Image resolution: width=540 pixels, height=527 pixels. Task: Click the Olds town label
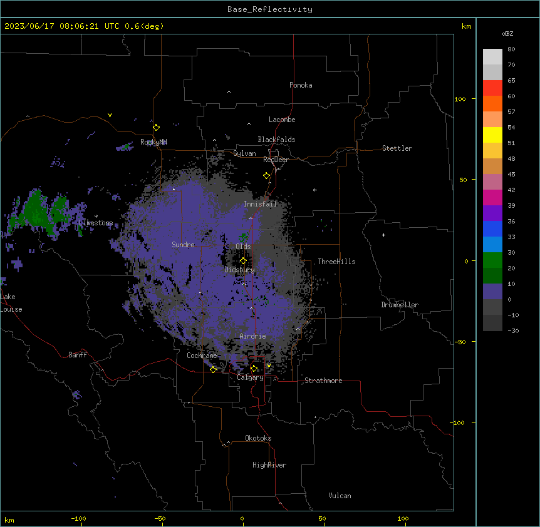pos(243,247)
